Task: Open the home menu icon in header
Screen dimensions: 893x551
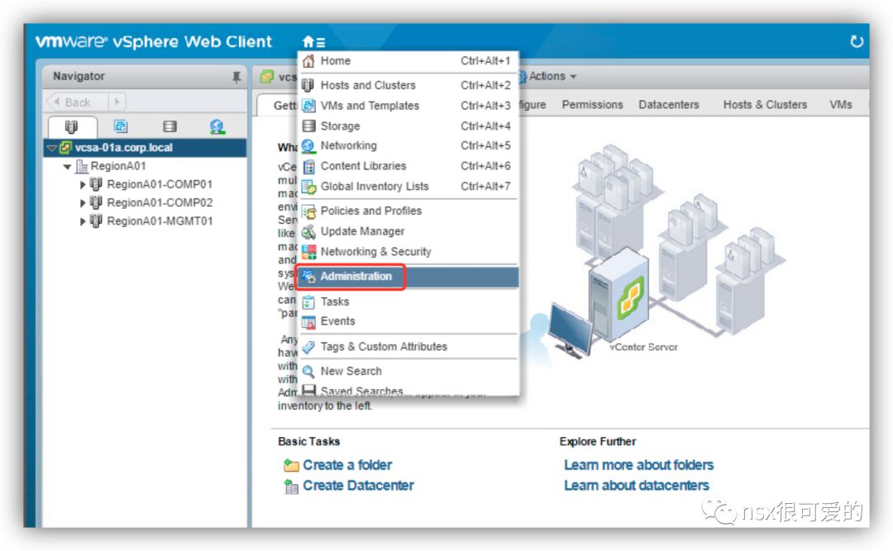Action: coord(313,41)
